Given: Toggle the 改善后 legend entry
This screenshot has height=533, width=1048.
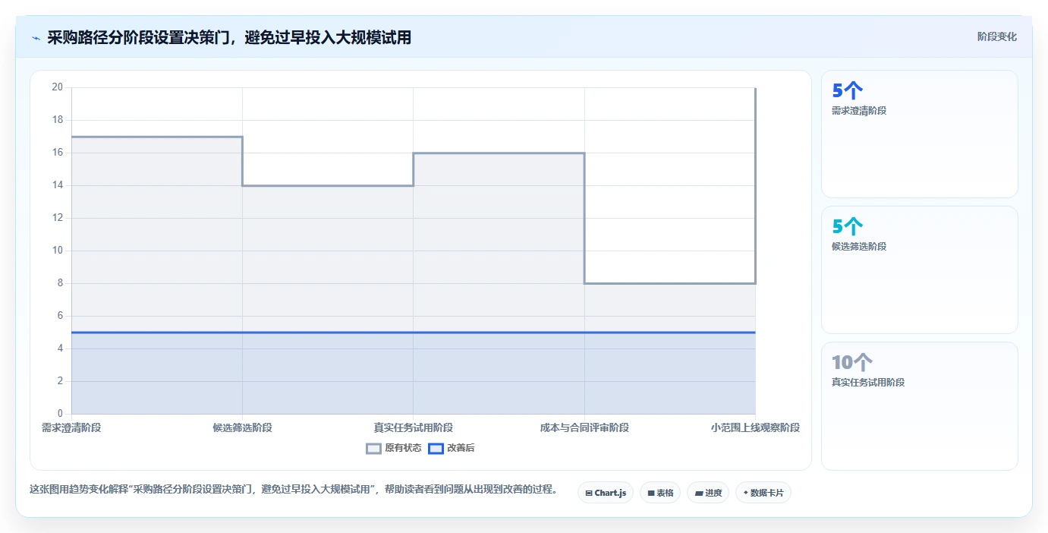Looking at the screenshot, I should click(x=452, y=448).
